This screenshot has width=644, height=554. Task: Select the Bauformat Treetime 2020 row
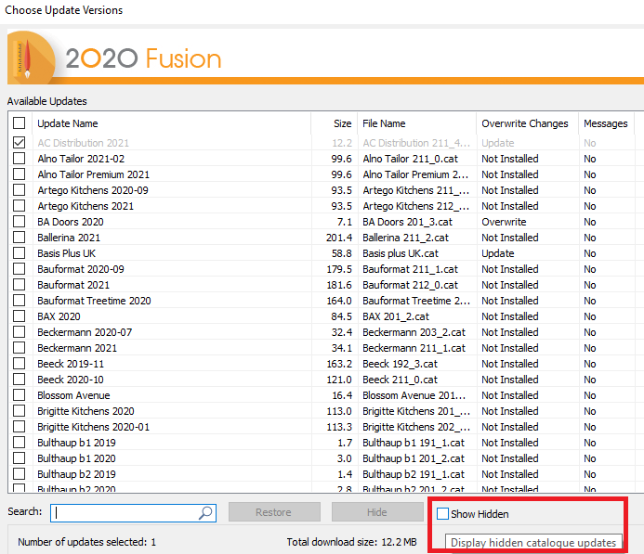pos(94,301)
